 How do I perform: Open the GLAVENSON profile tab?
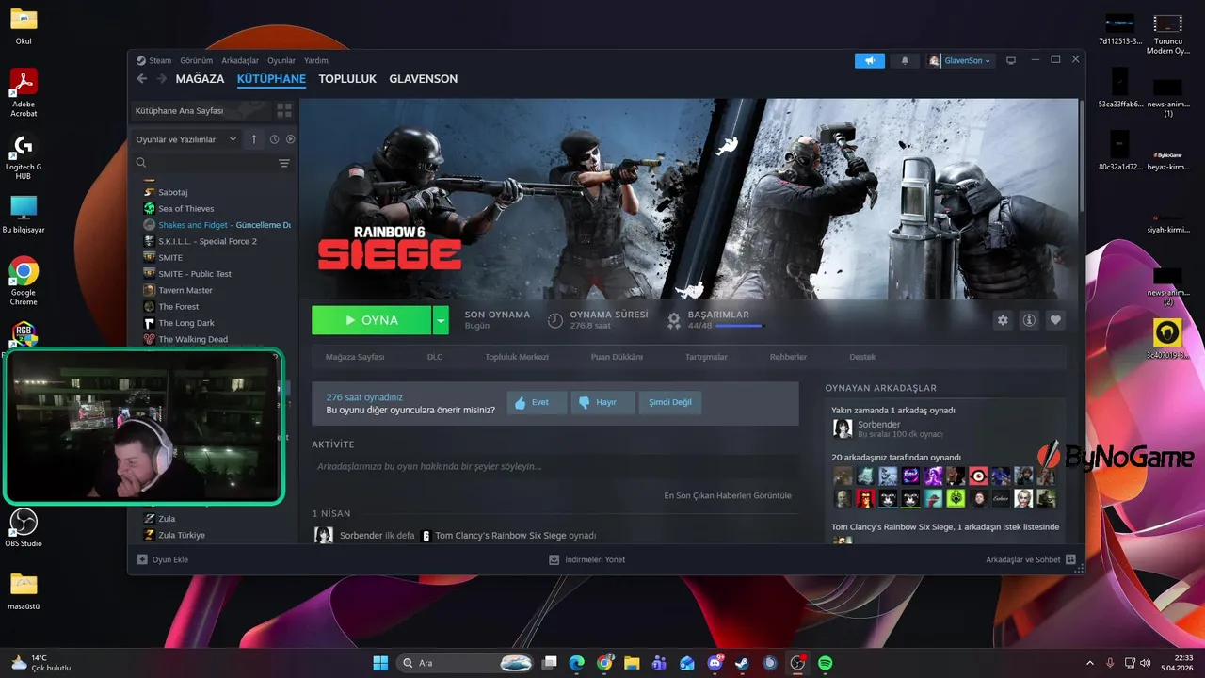[x=424, y=79]
